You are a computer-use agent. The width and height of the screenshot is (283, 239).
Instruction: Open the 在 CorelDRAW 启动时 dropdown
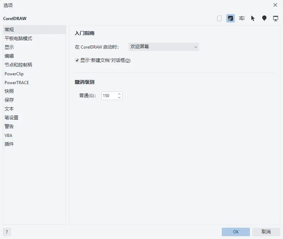coord(164,47)
